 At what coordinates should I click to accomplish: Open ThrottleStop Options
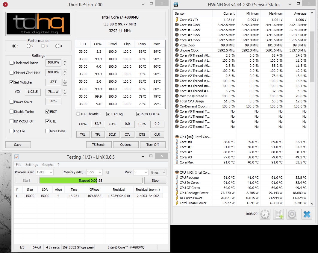pos(126,145)
